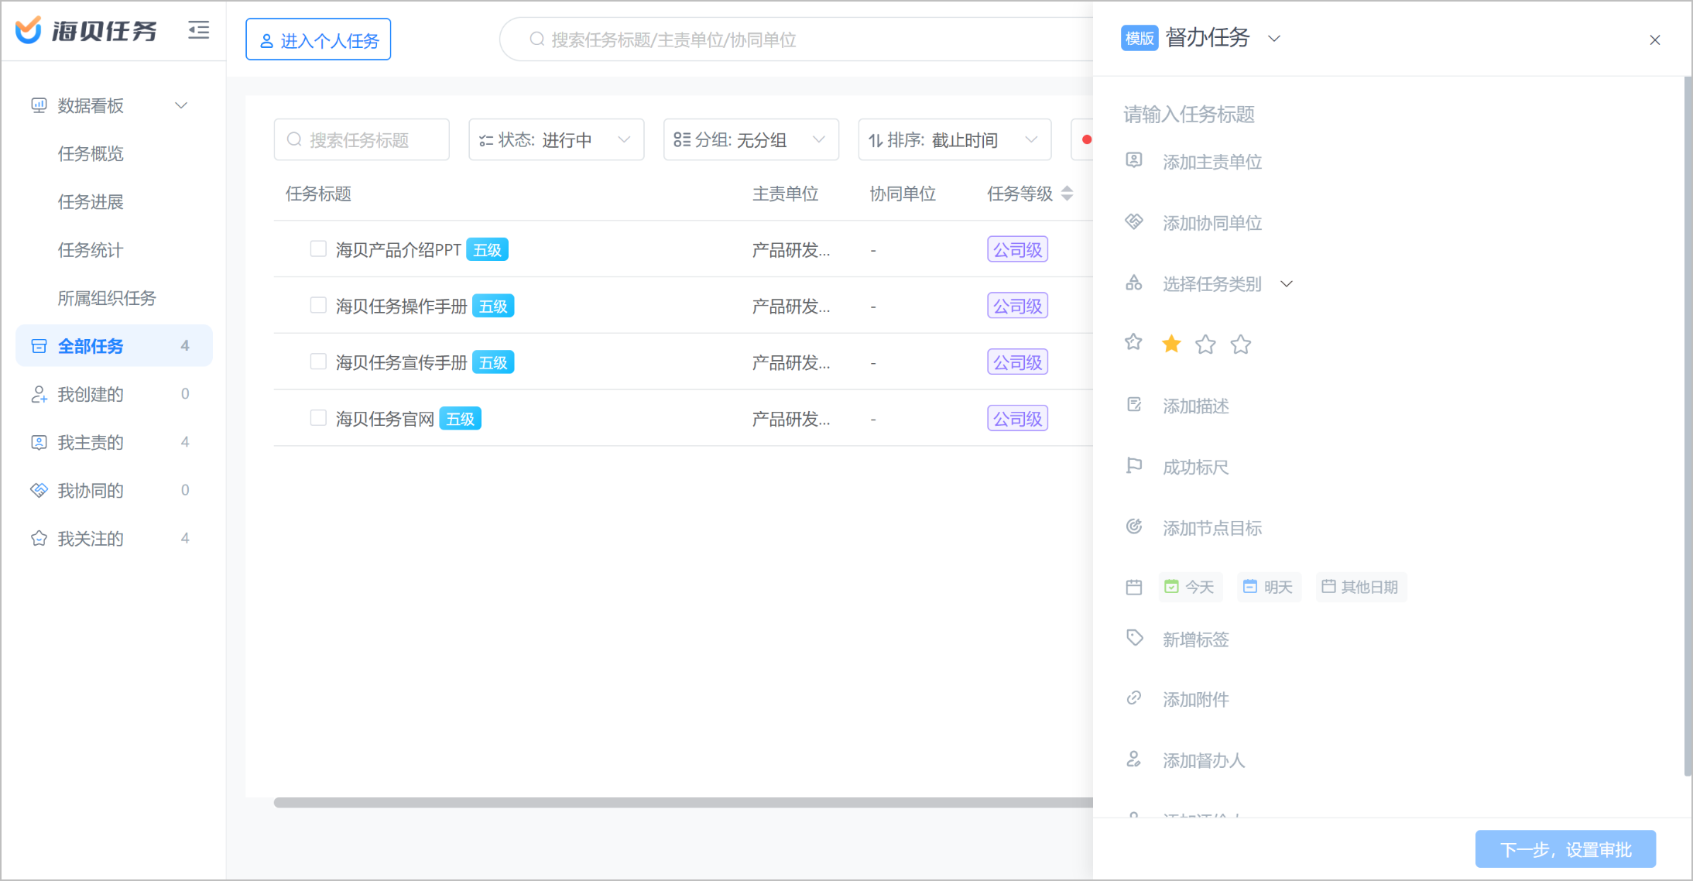Viewport: 1693px width, 881px height.
Task: Click the 任务标题 column header
Action: click(x=318, y=194)
